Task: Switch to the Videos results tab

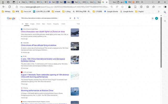Action: pyautogui.click(x=38, y=24)
